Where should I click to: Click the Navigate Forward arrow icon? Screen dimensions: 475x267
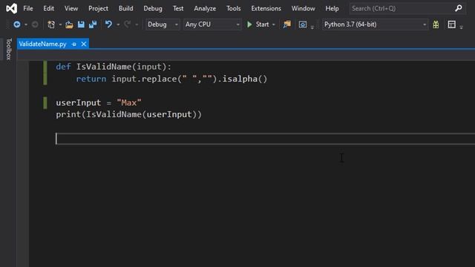point(35,24)
